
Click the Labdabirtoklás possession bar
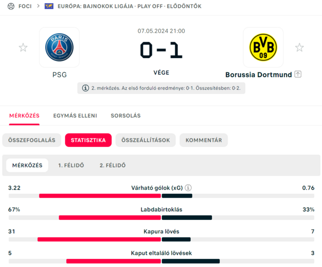161,218
